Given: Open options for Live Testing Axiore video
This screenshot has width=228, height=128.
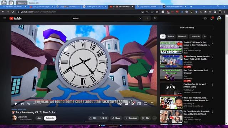Looking at the screenshot, I should click(212, 57).
